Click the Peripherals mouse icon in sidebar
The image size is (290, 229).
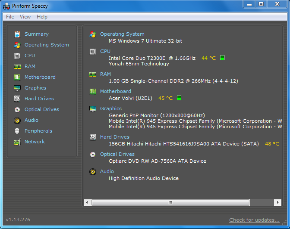tap(17, 131)
